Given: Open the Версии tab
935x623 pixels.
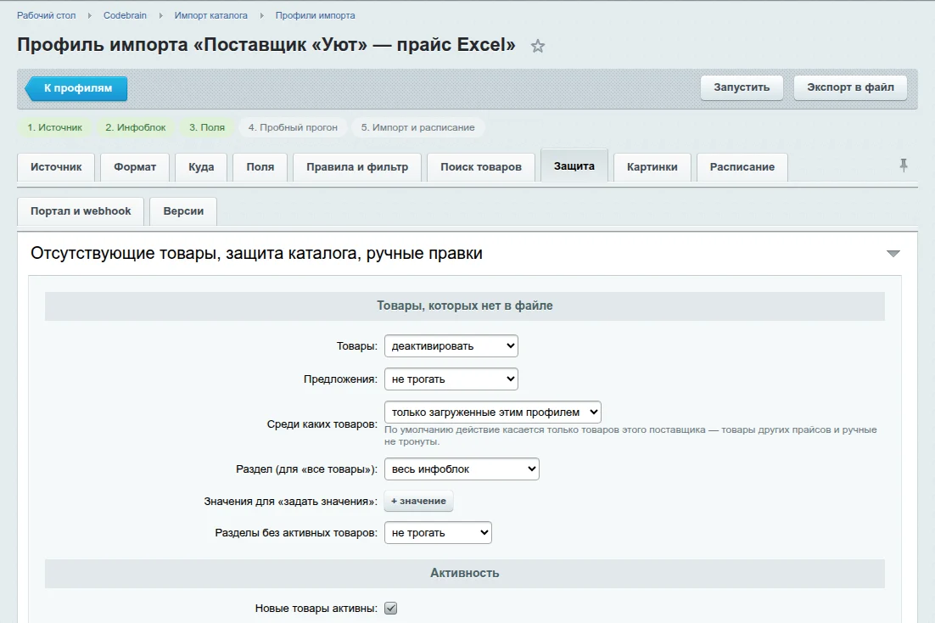Looking at the screenshot, I should [x=183, y=211].
